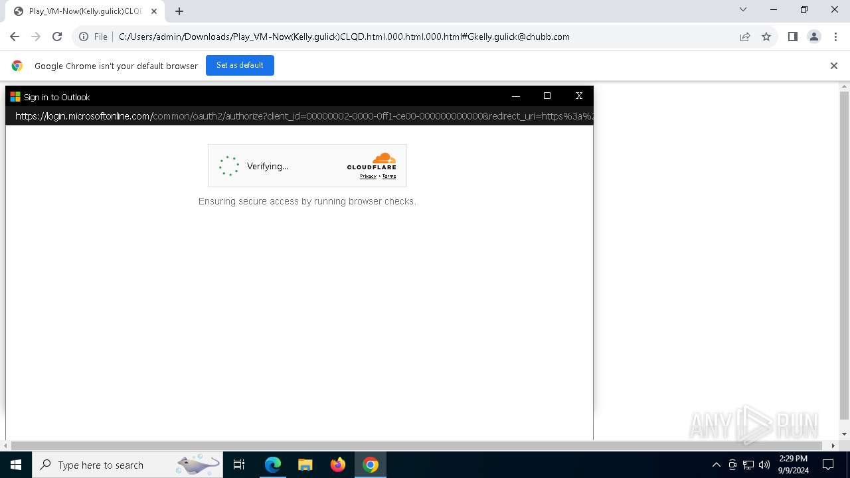Viewport: 850px width, 478px height.
Task: Click the Microsoft logo in the Outlook title bar
Action: tap(15, 97)
